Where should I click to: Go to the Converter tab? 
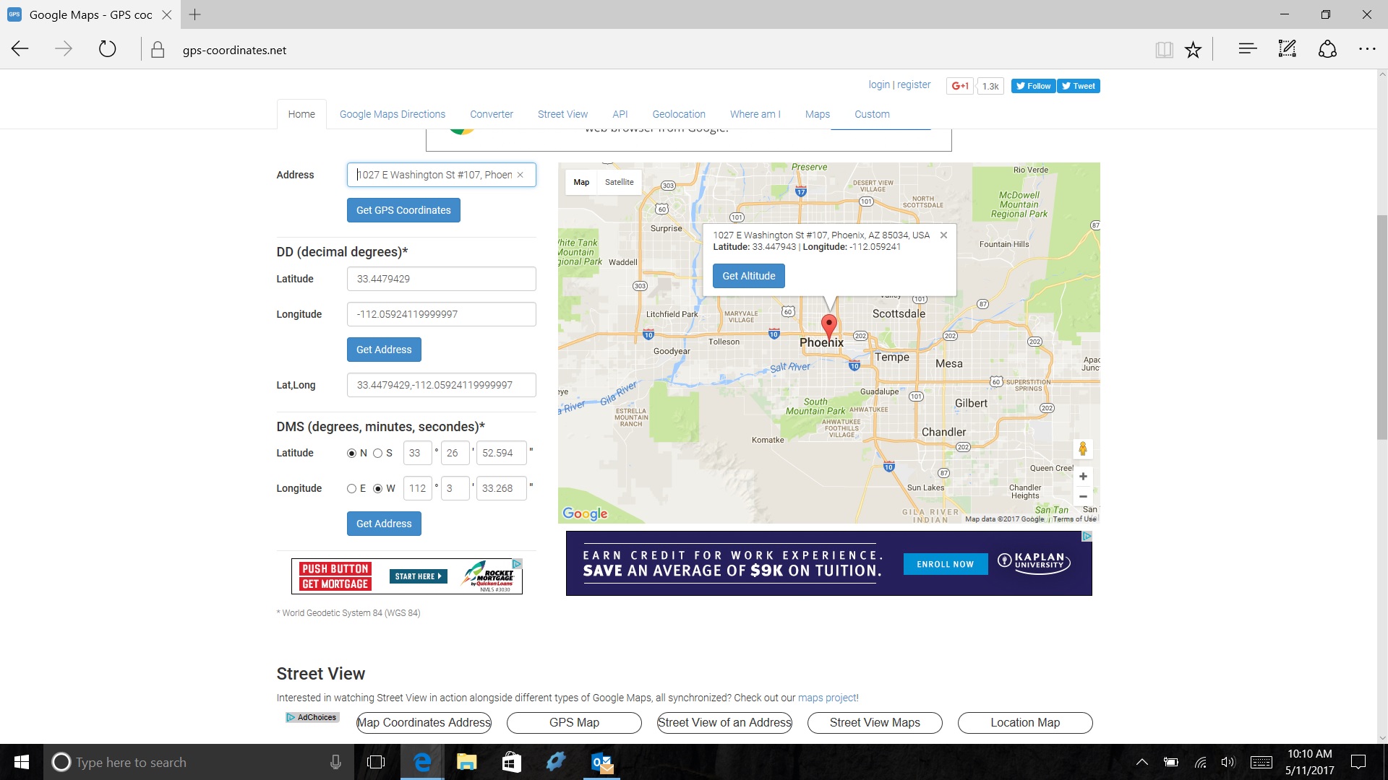point(492,114)
